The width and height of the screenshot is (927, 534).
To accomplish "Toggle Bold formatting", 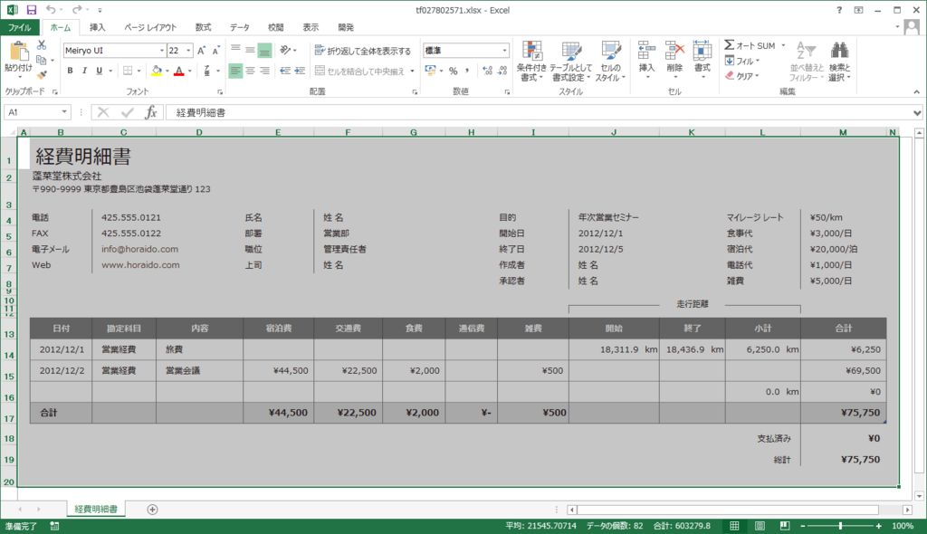I will 70,71.
